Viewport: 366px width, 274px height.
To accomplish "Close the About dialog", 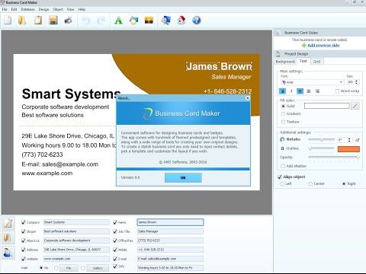I will pyautogui.click(x=248, y=98).
